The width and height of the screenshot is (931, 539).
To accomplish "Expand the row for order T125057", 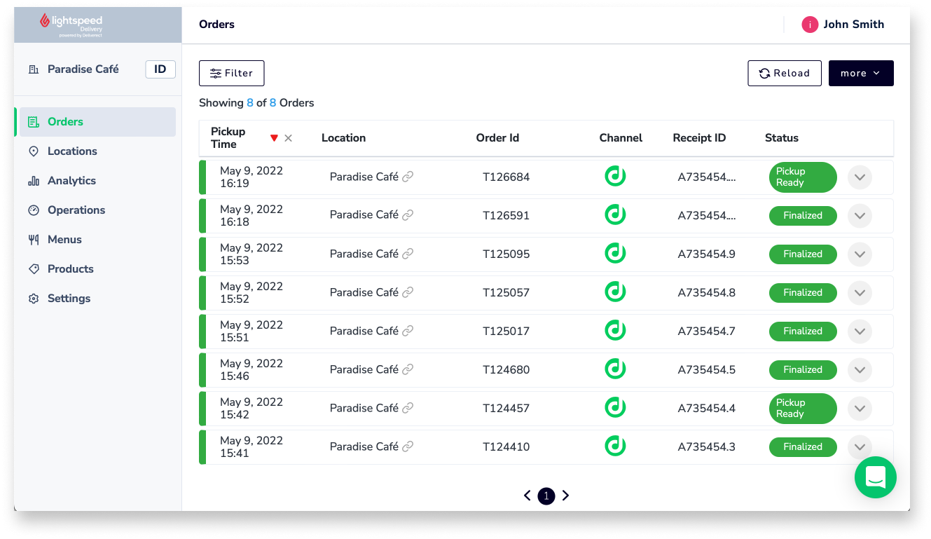I will tap(860, 293).
